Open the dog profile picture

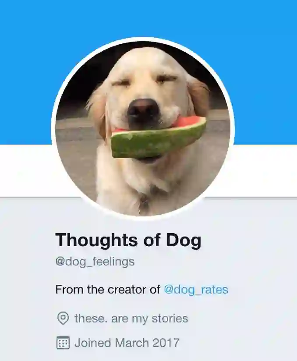(x=143, y=129)
